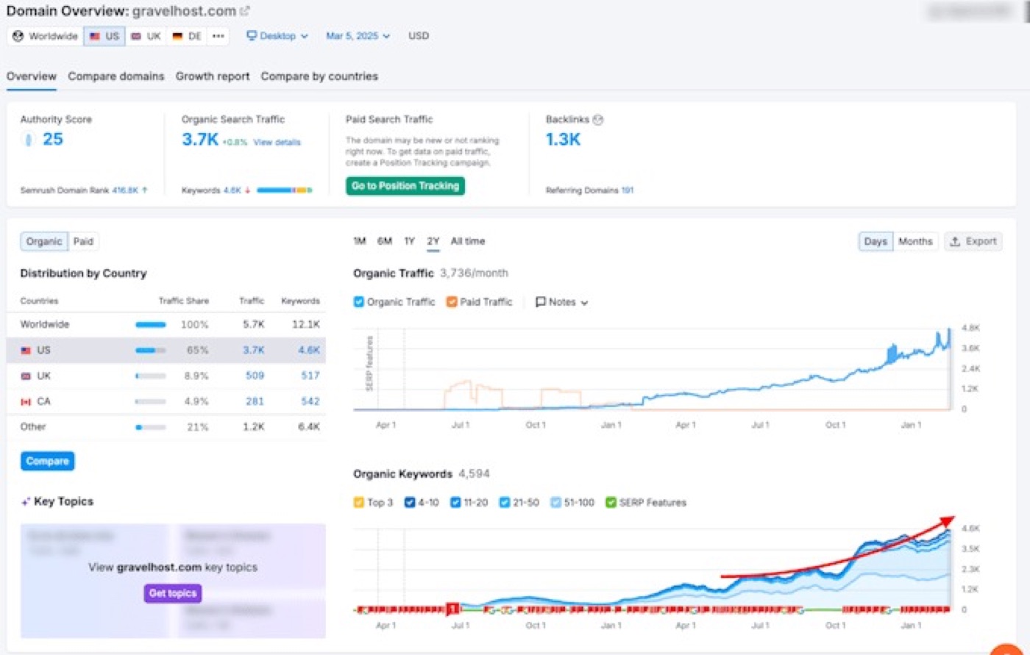Select the 1Y time range
1030x655 pixels.
(409, 241)
